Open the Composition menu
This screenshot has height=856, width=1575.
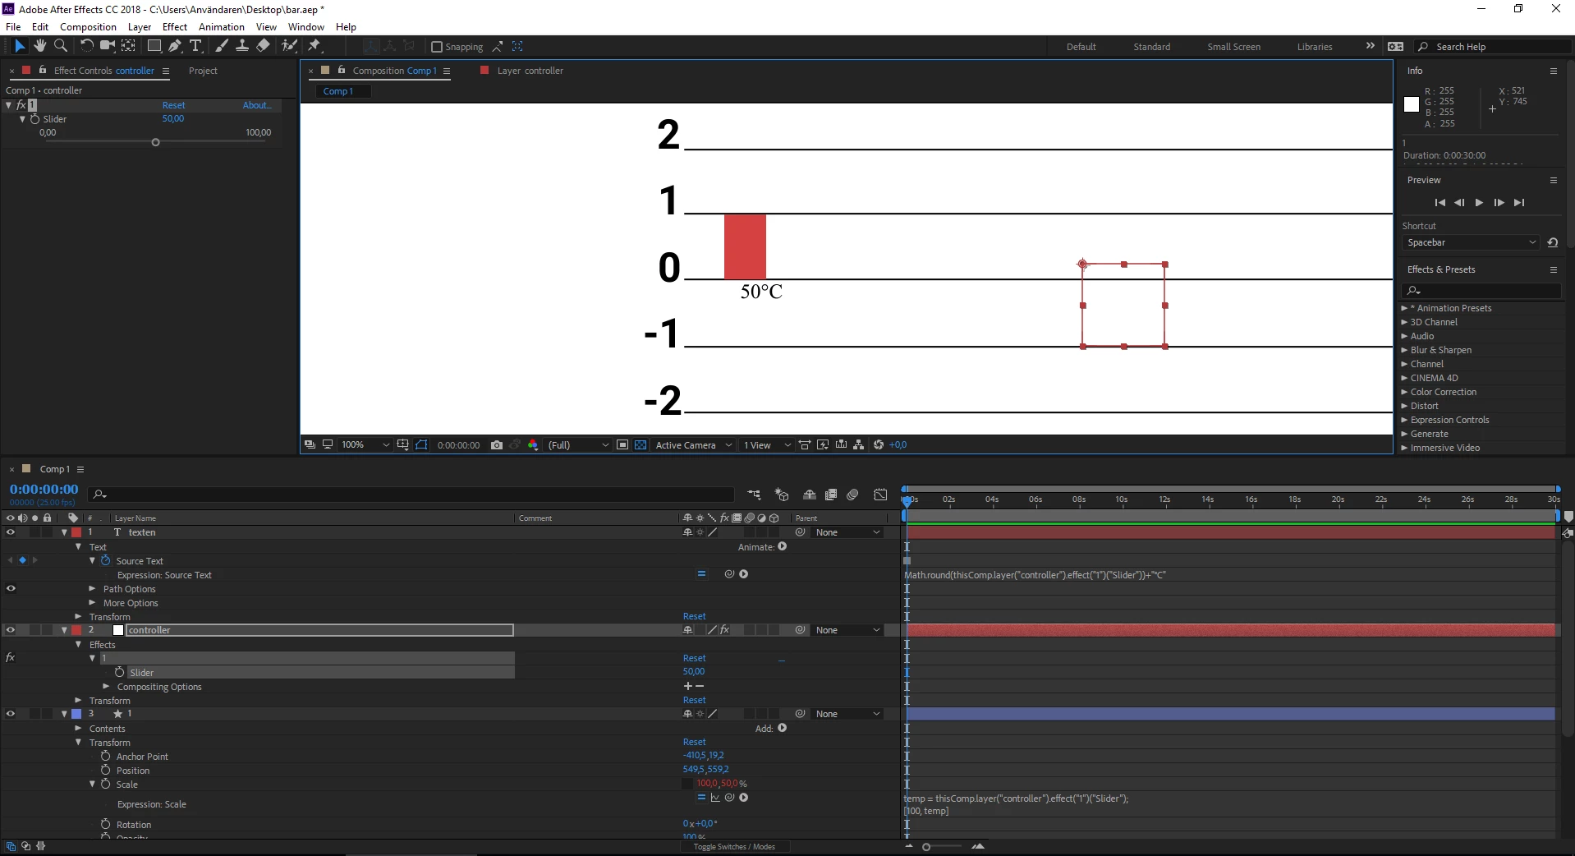[88, 27]
